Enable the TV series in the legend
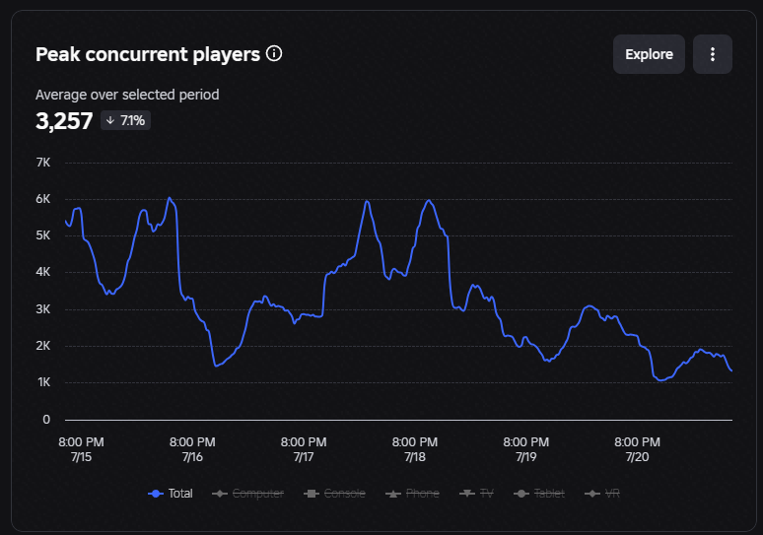 tap(476, 494)
